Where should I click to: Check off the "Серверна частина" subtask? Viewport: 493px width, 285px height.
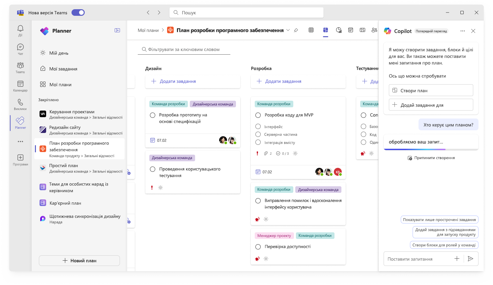click(258, 134)
